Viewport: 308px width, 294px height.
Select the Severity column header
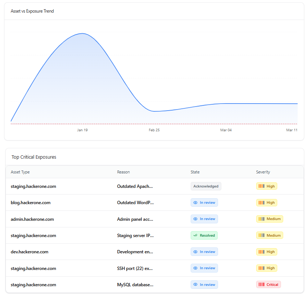263,172
